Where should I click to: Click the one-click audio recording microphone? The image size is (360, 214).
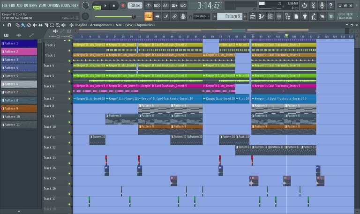[x=322, y=5]
